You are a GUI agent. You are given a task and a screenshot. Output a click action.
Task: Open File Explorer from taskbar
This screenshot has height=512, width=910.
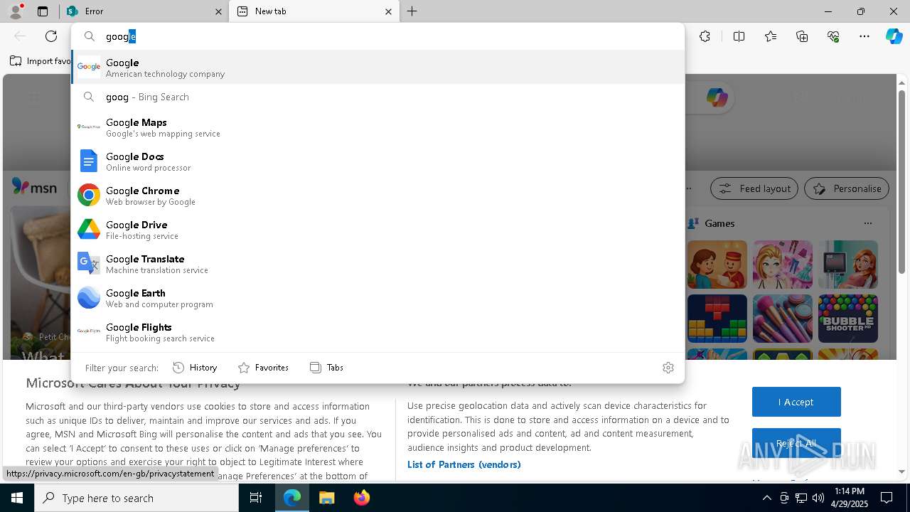click(326, 498)
